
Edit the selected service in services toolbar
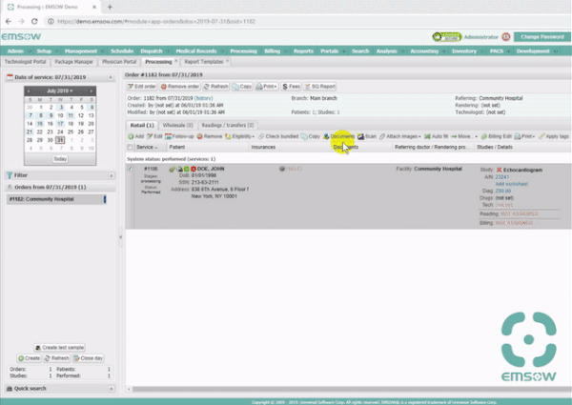154,136
